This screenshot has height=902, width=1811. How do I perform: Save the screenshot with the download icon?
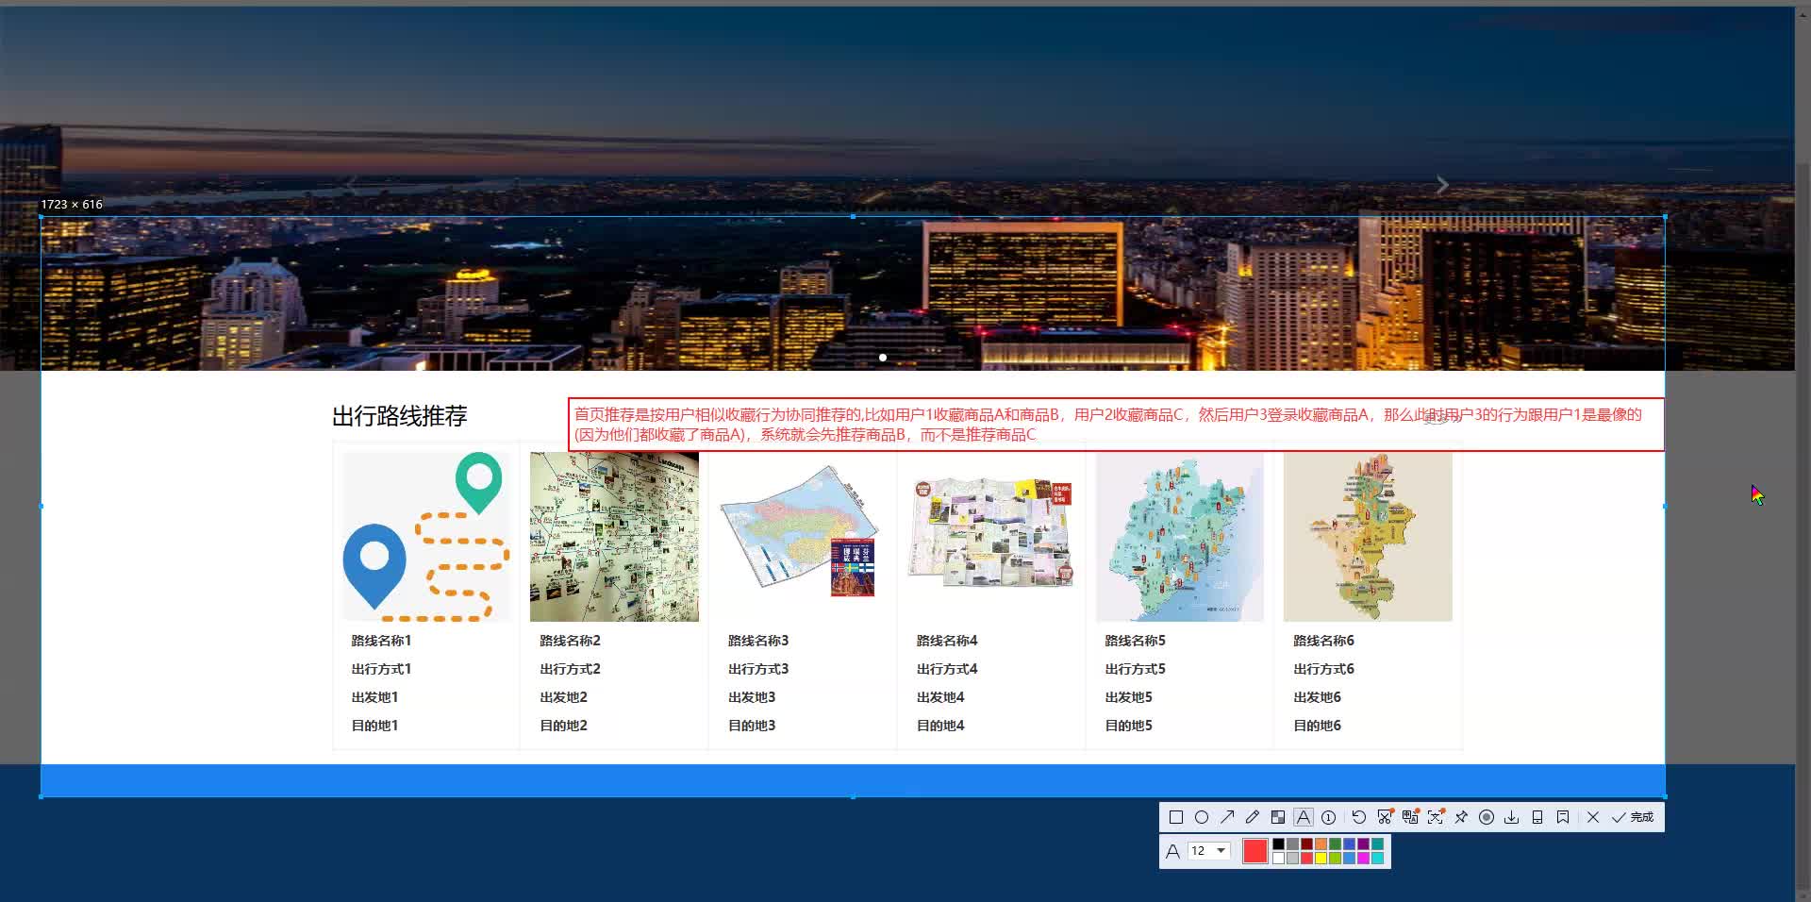point(1512,817)
